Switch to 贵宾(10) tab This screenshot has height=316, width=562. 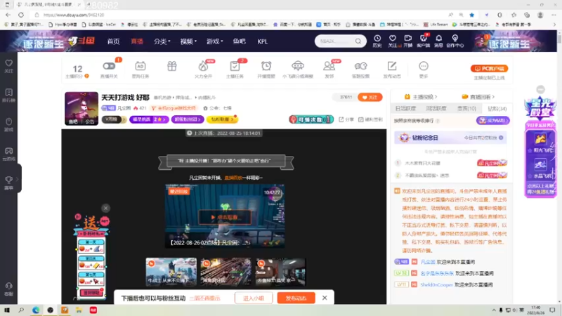click(466, 108)
